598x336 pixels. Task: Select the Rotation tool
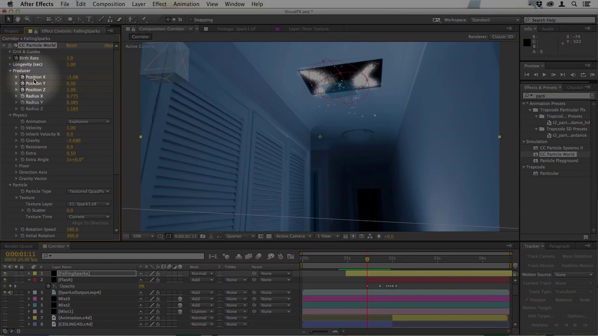click(x=39, y=20)
